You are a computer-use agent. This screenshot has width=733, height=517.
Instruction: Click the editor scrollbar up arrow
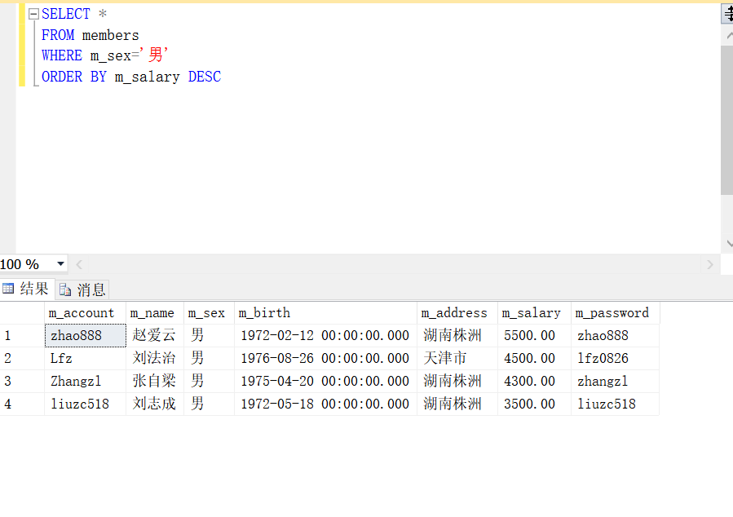728,36
